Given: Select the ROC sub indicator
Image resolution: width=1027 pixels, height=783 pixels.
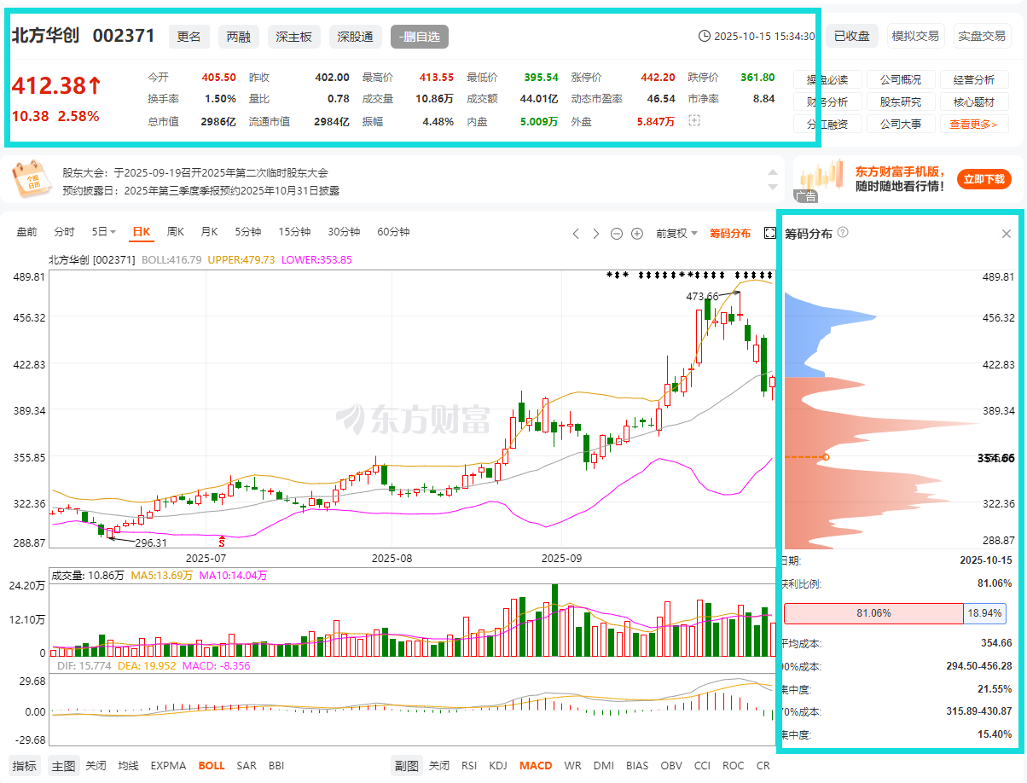Looking at the screenshot, I should tap(733, 765).
